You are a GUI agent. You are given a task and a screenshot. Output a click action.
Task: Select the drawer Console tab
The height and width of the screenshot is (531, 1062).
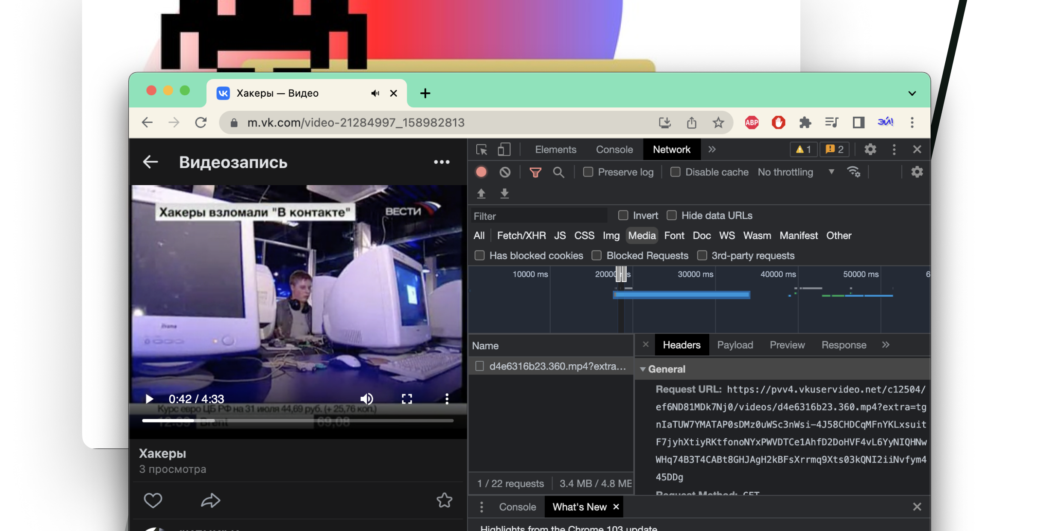click(x=517, y=507)
